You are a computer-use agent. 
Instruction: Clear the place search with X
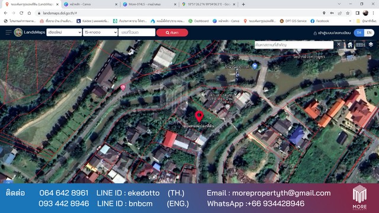tap(338, 44)
